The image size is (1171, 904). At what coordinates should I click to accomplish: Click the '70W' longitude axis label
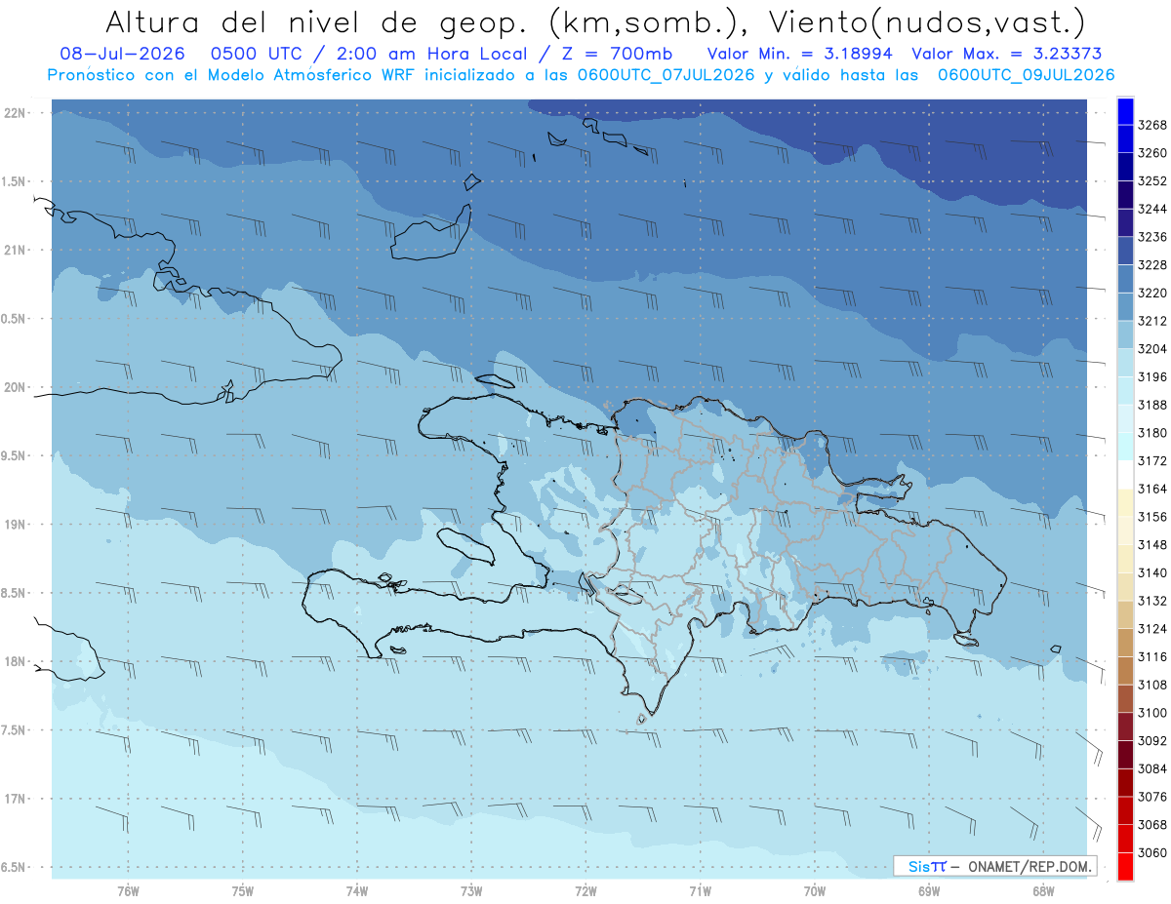(815, 890)
